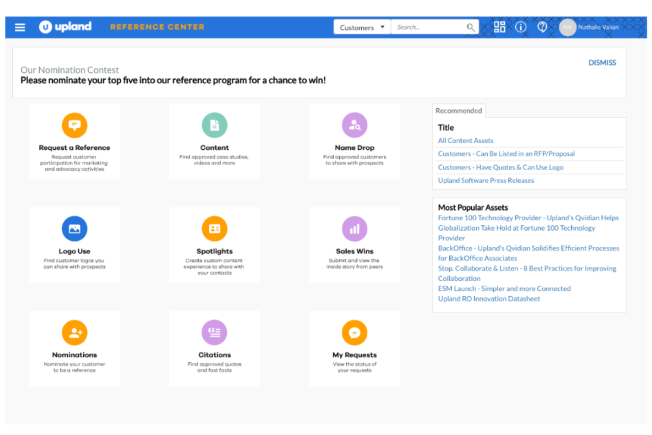Click 'Request customer participation' description text
This screenshot has height=435, width=652.
[x=74, y=163]
